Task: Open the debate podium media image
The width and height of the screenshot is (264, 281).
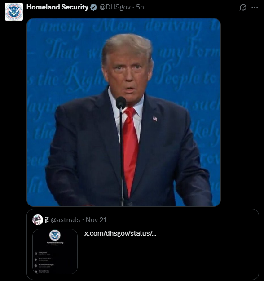Action: coord(123,112)
